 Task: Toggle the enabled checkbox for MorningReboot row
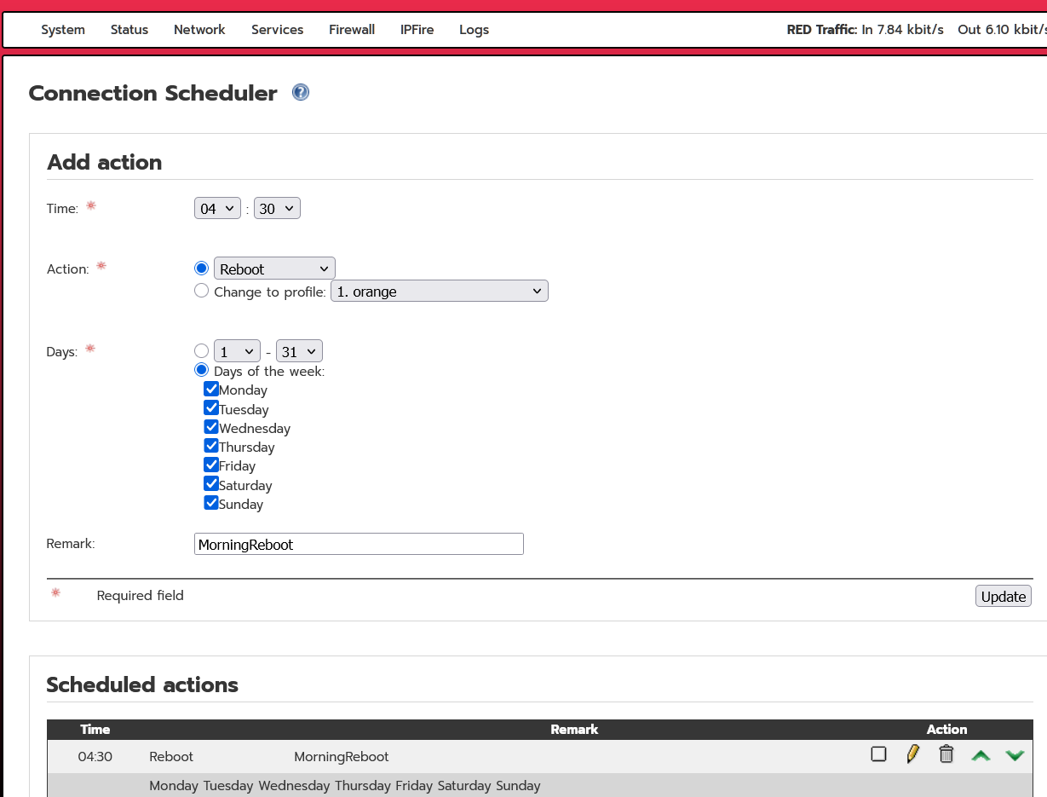click(x=879, y=754)
